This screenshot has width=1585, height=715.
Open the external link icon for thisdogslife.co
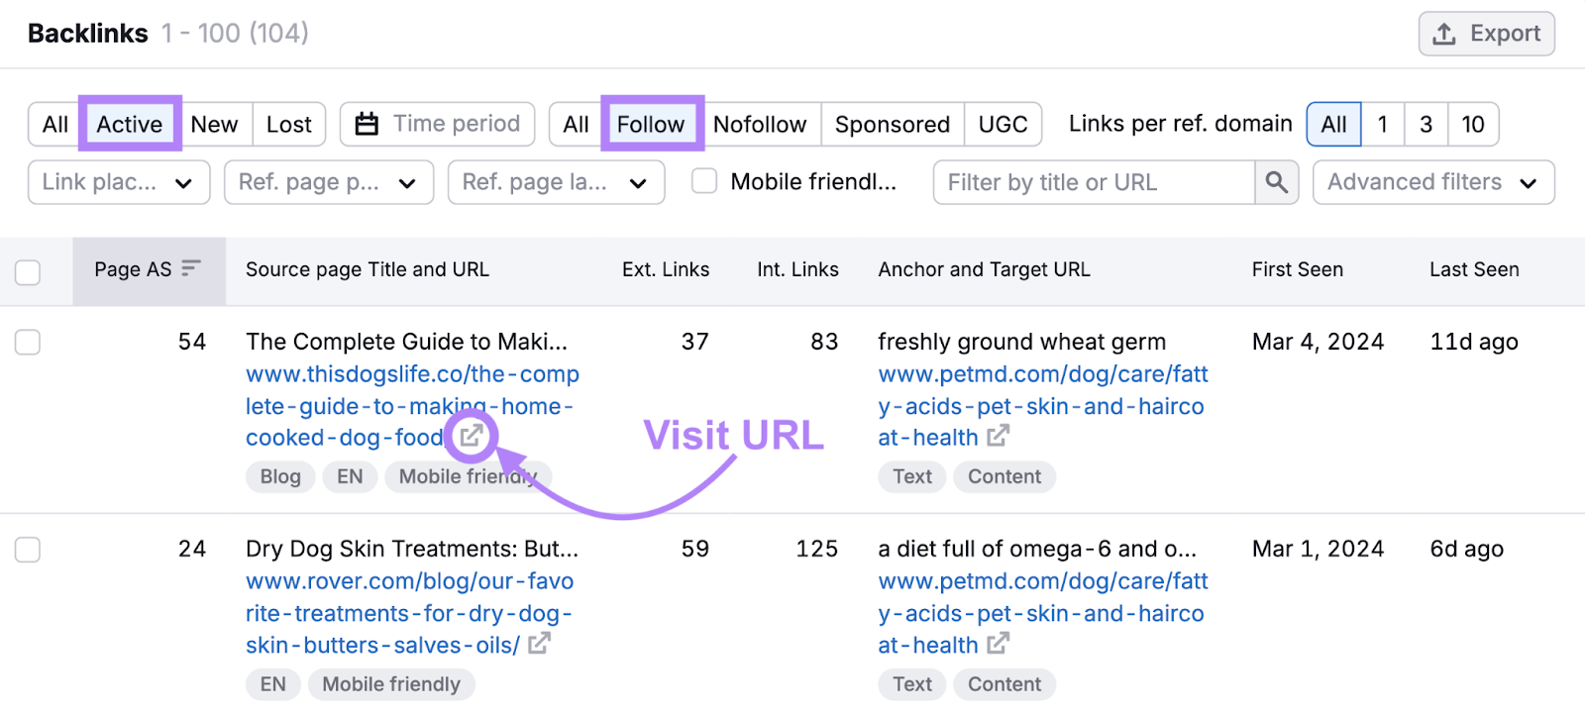coord(471,436)
